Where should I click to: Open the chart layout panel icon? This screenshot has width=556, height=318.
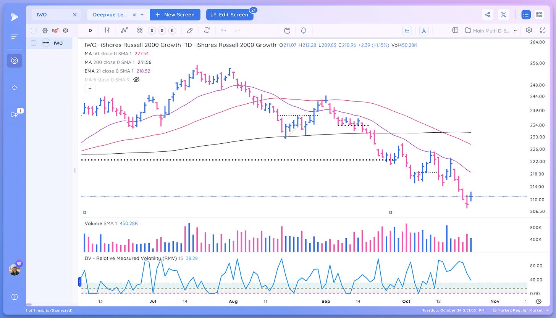click(455, 31)
